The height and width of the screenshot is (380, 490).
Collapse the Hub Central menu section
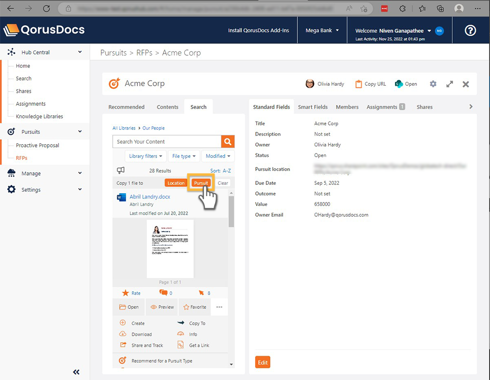click(x=80, y=52)
